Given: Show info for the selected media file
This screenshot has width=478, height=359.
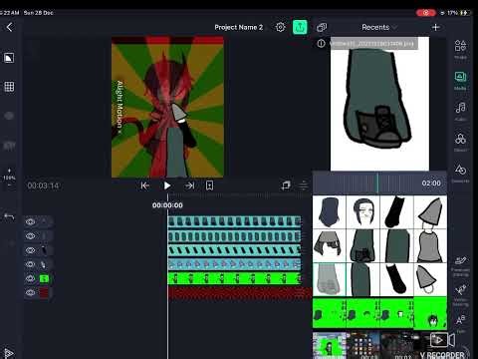Looking at the screenshot, I should [x=321, y=43].
